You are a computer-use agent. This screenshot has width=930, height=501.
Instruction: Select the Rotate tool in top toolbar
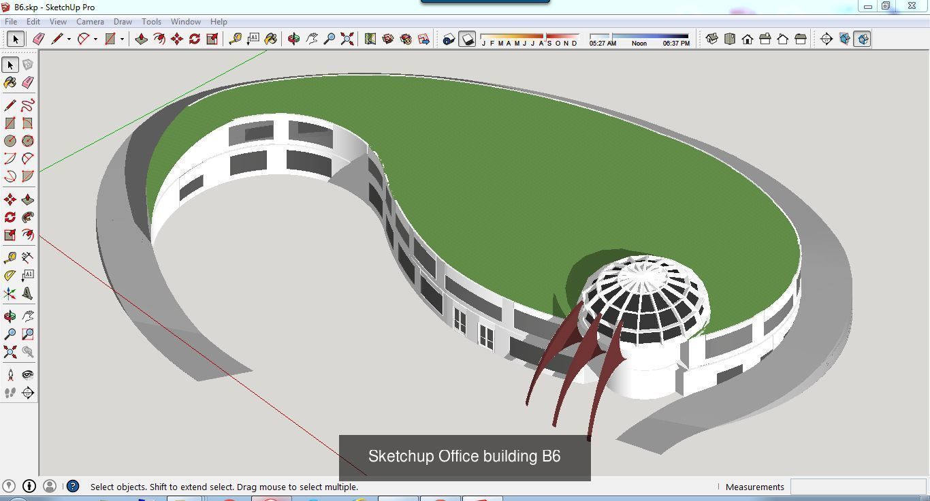pyautogui.click(x=194, y=39)
